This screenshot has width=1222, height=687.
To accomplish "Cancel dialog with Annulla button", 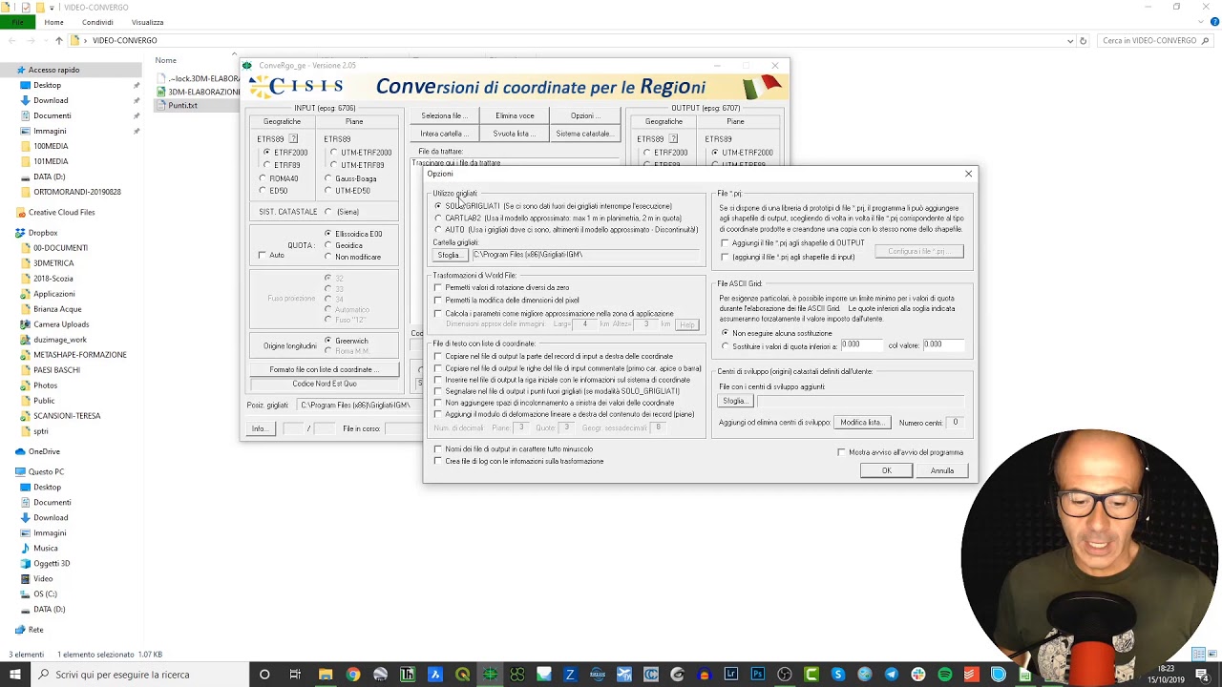I will point(942,470).
